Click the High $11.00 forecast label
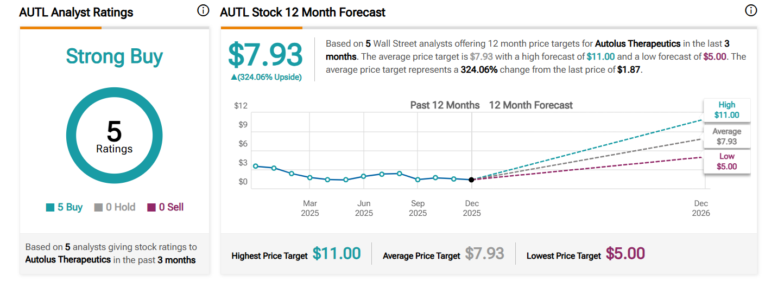 tap(726, 110)
